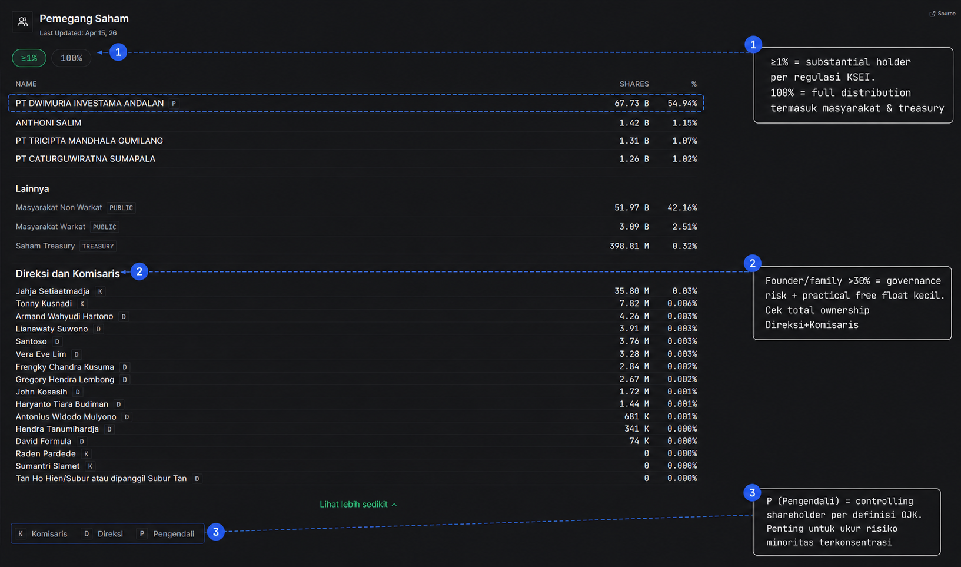Switch to the 100% distribution filter
The height and width of the screenshot is (567, 961).
pos(71,58)
